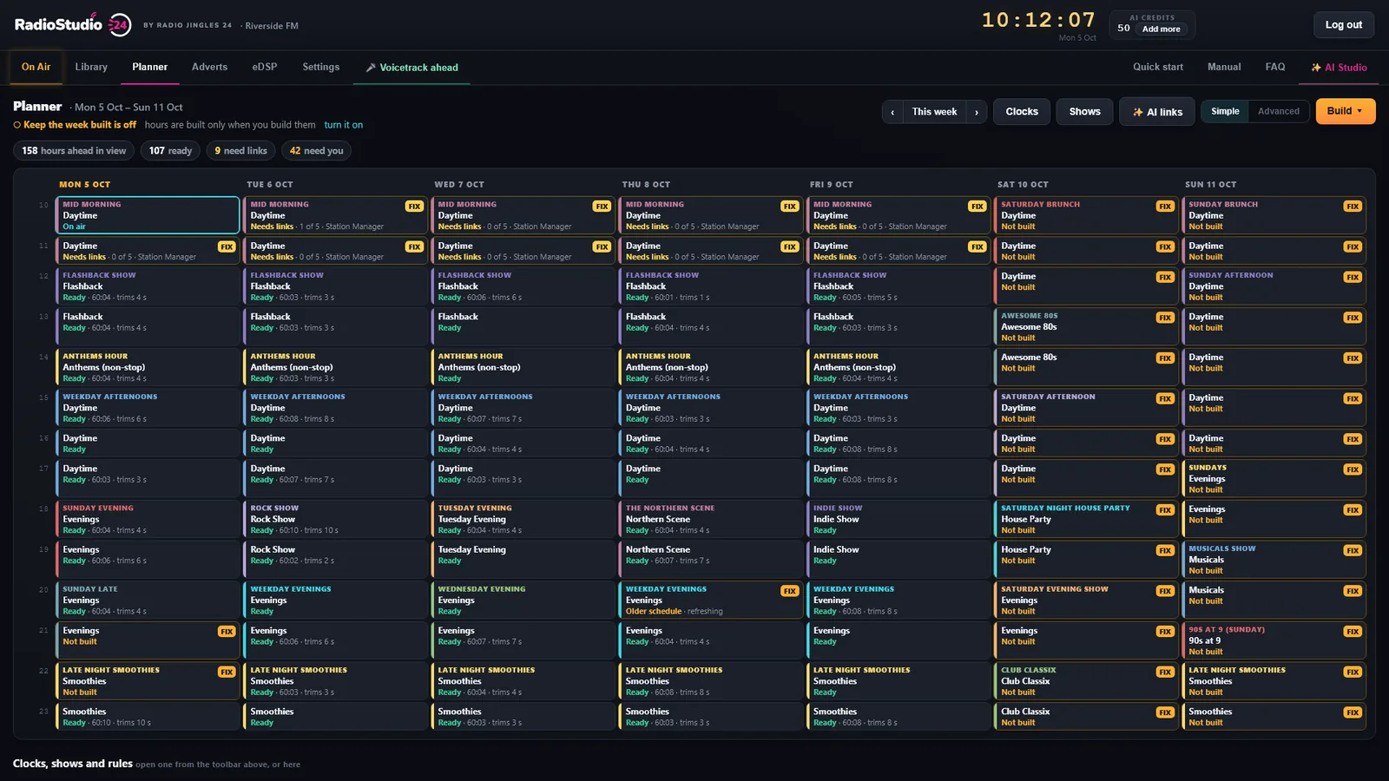This screenshot has width=1389, height=781.
Task: Click the AI links button
Action: click(1157, 112)
